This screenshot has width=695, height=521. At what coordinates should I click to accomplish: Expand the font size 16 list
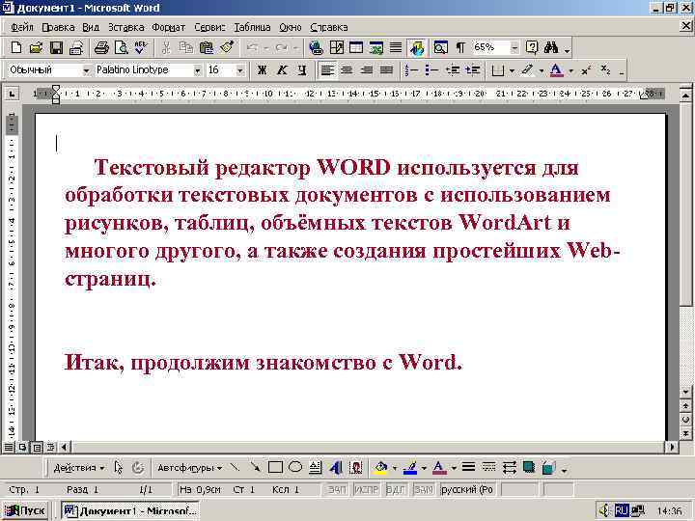click(239, 70)
